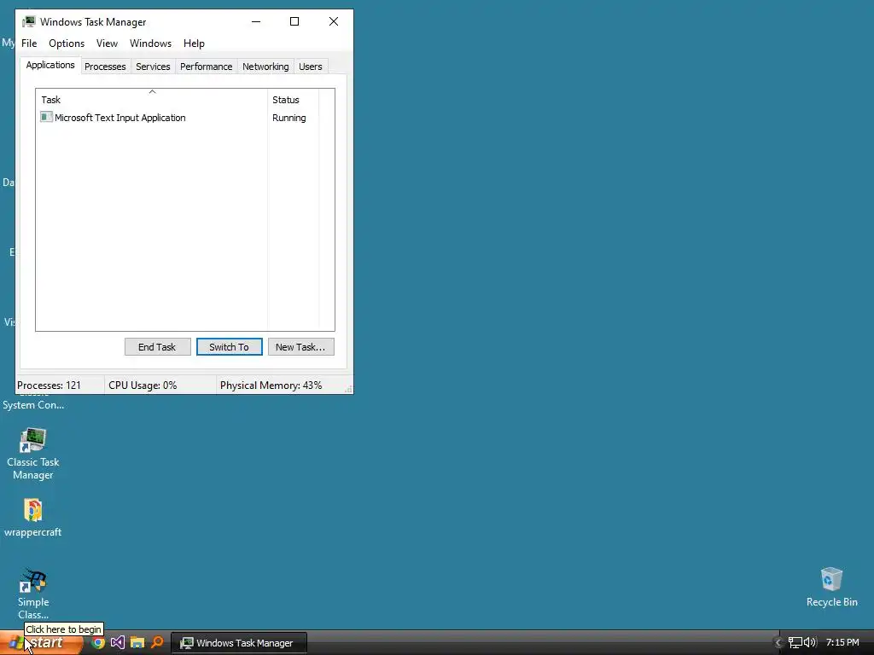874x655 pixels.
Task: Click the Microsoft Text Input Application row icon
Action: [x=46, y=117]
